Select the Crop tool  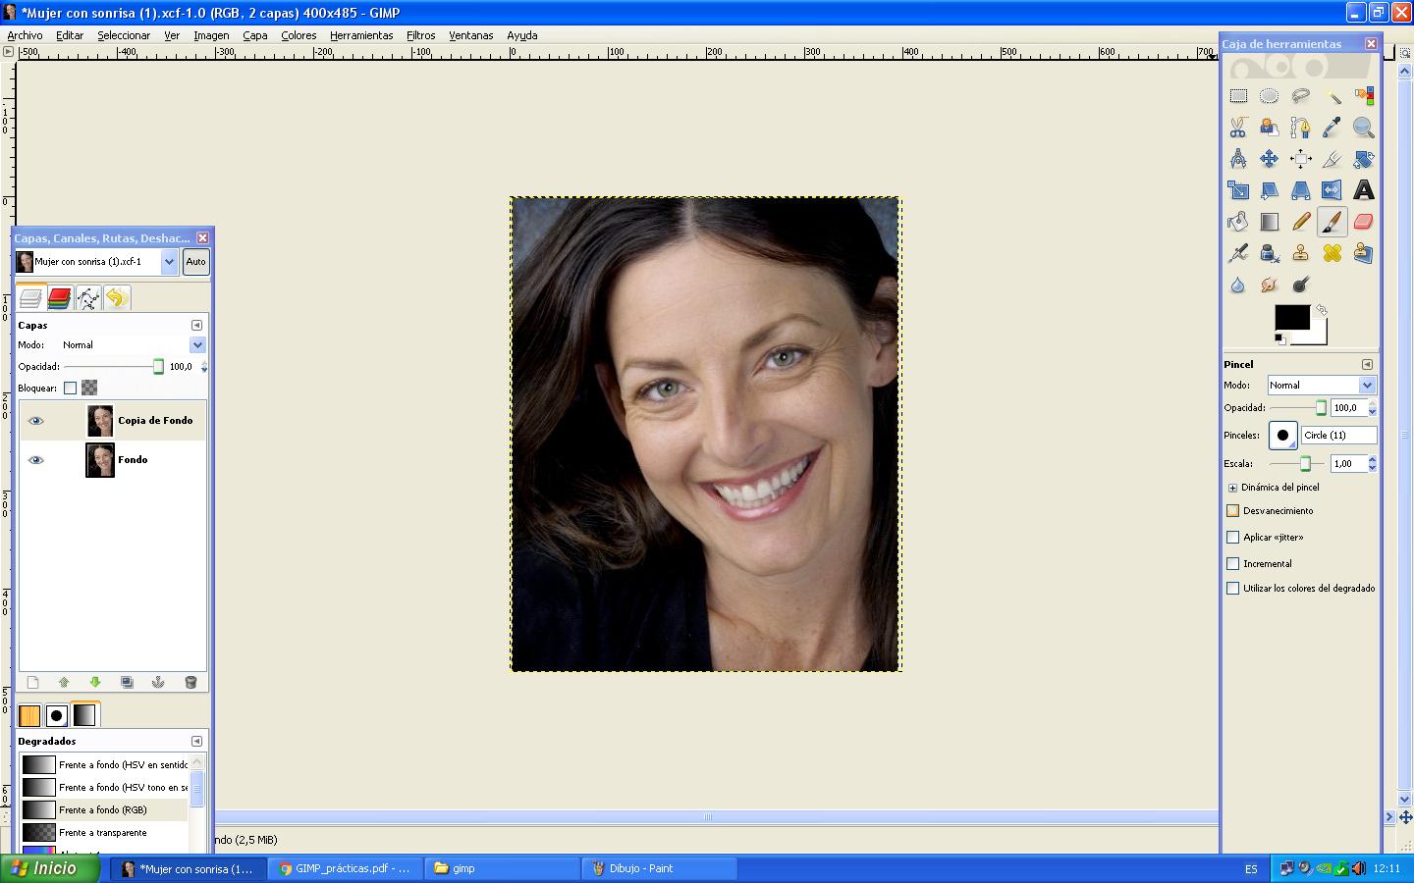[1332, 159]
